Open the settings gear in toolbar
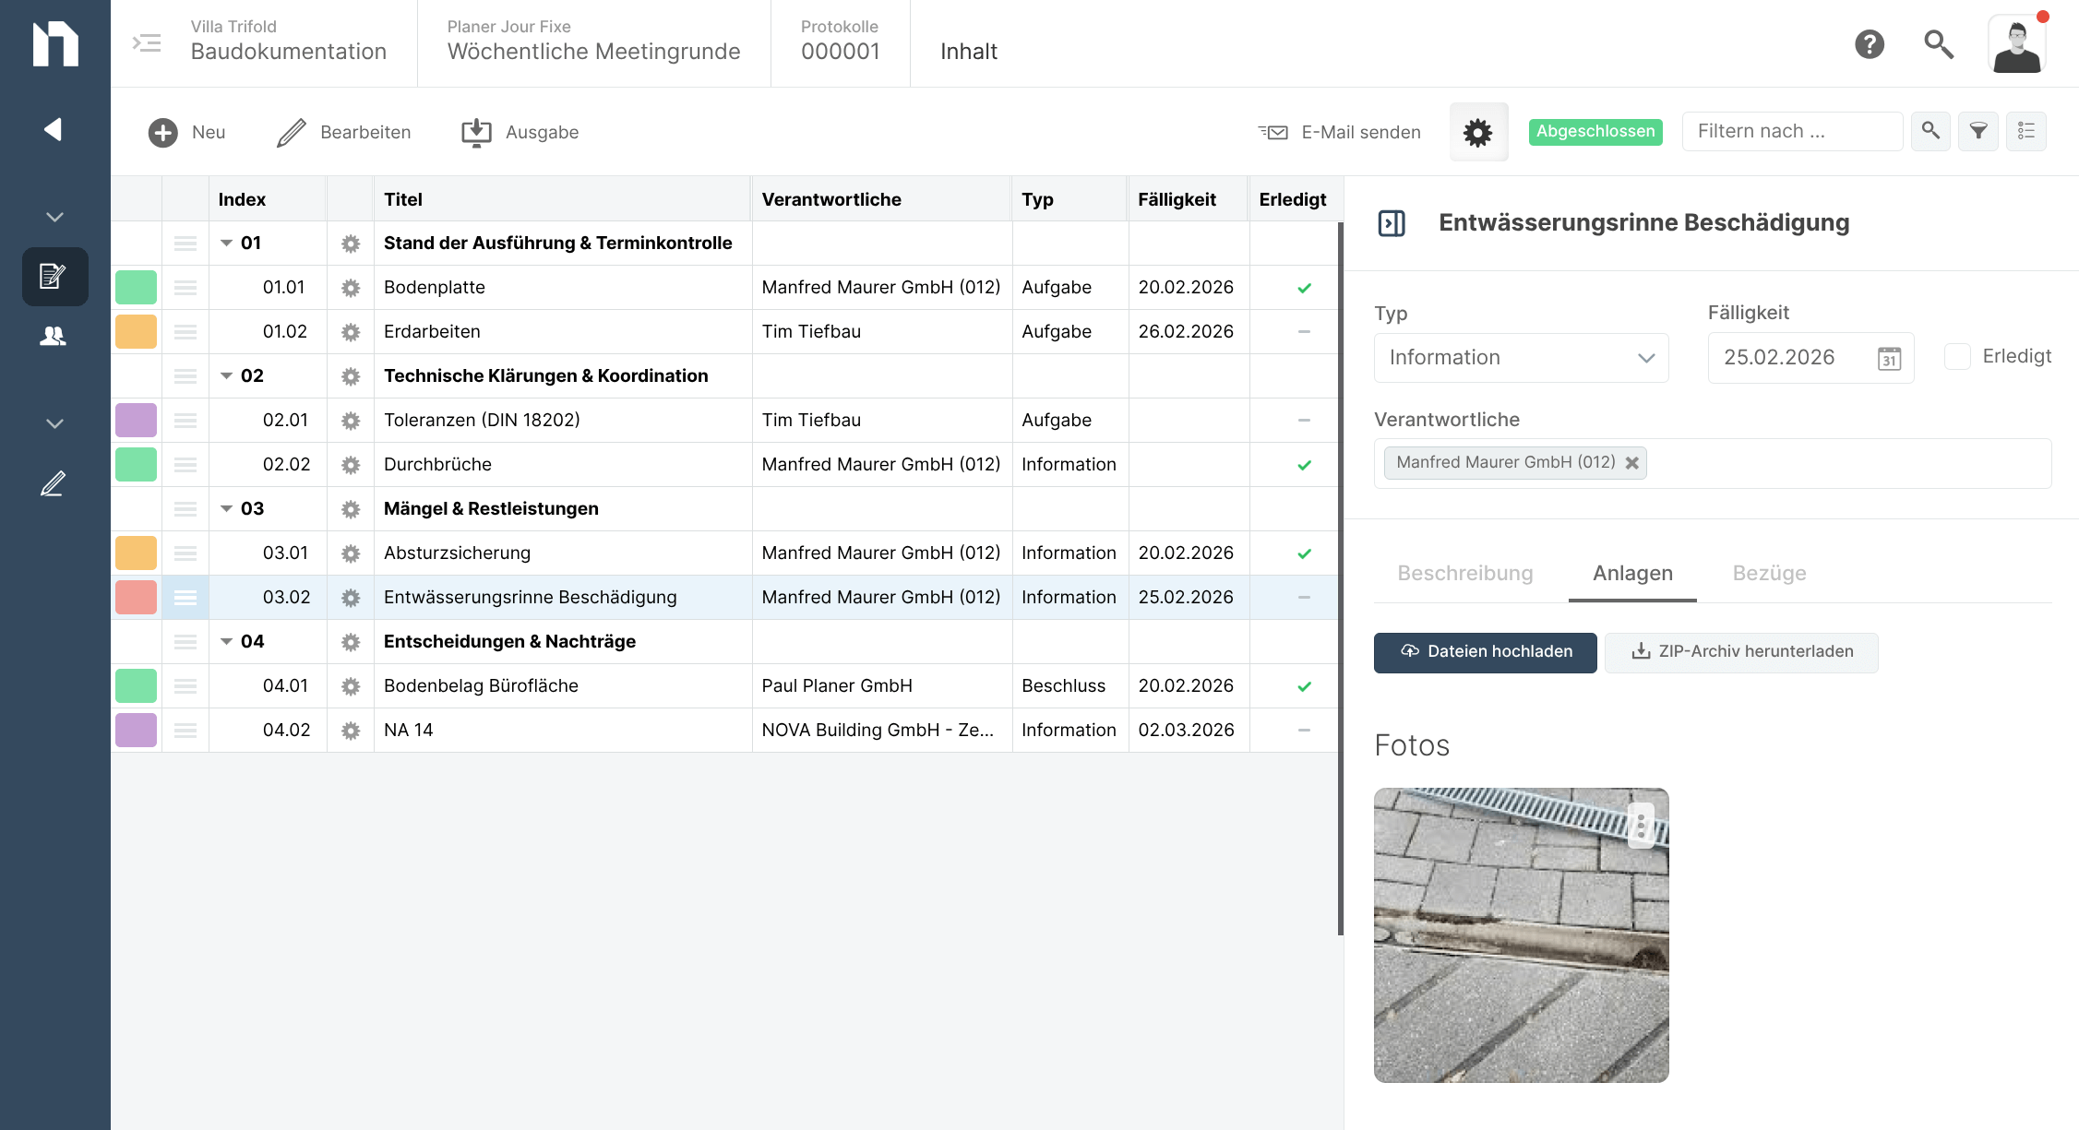Image resolution: width=2079 pixels, height=1130 pixels. tap(1477, 132)
